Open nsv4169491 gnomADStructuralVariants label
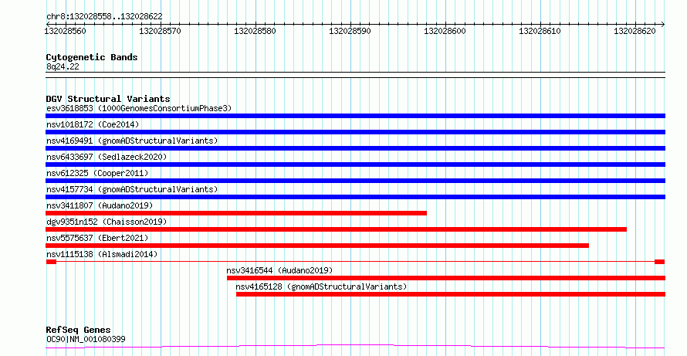This screenshot has height=356, width=687. pos(132,141)
